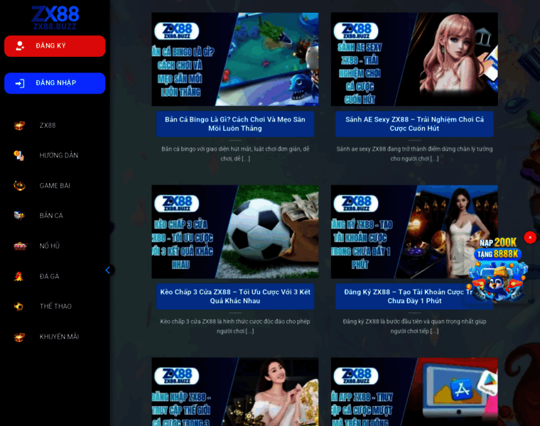This screenshot has height=426, width=540.
Task: Click ZX88 logo badge on Kèo Chấp thumbnail
Action: 177,204
